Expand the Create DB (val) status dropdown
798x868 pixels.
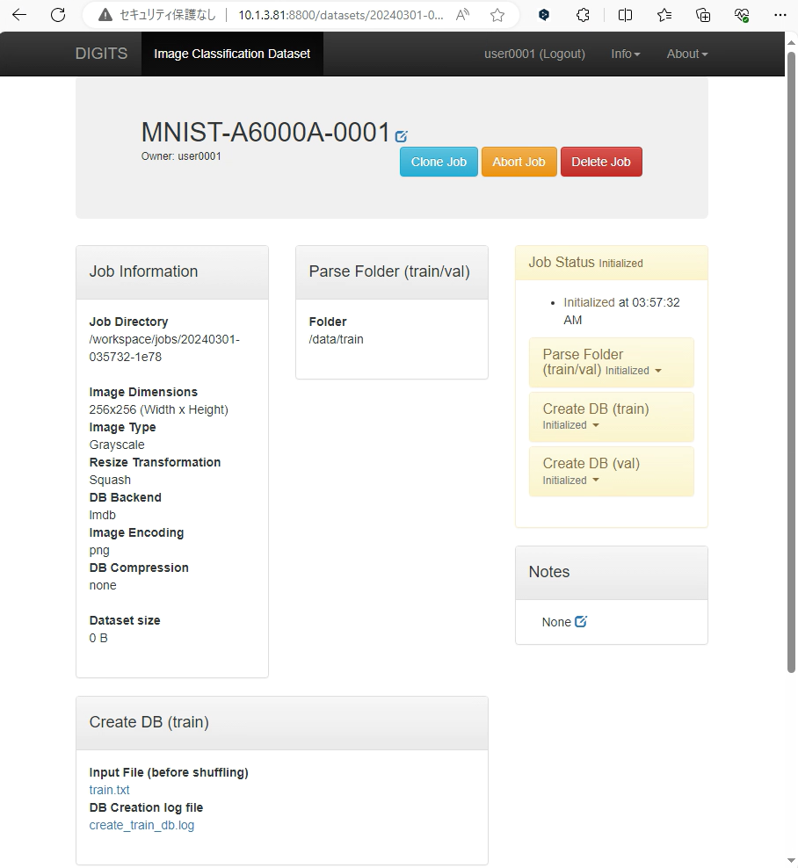(x=596, y=481)
